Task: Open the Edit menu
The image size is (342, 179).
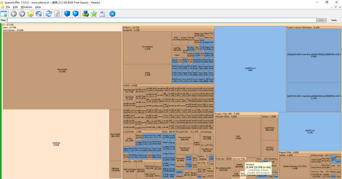Action: click(15, 7)
